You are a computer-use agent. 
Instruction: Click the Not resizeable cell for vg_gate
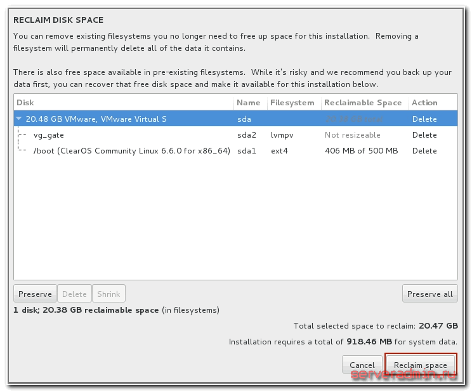[352, 135]
